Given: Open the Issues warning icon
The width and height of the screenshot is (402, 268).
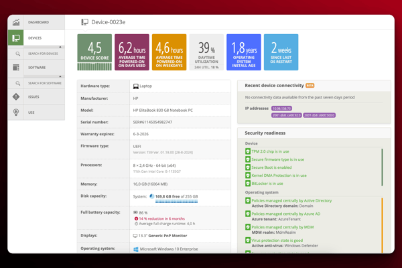Looking at the screenshot, I should (16, 97).
